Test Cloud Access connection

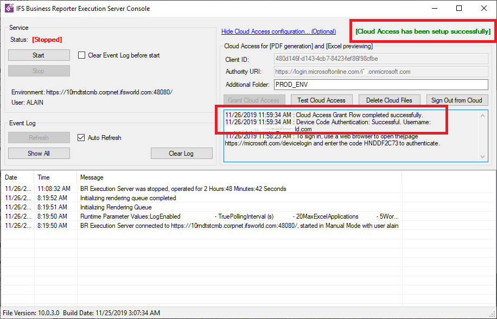tap(321, 100)
